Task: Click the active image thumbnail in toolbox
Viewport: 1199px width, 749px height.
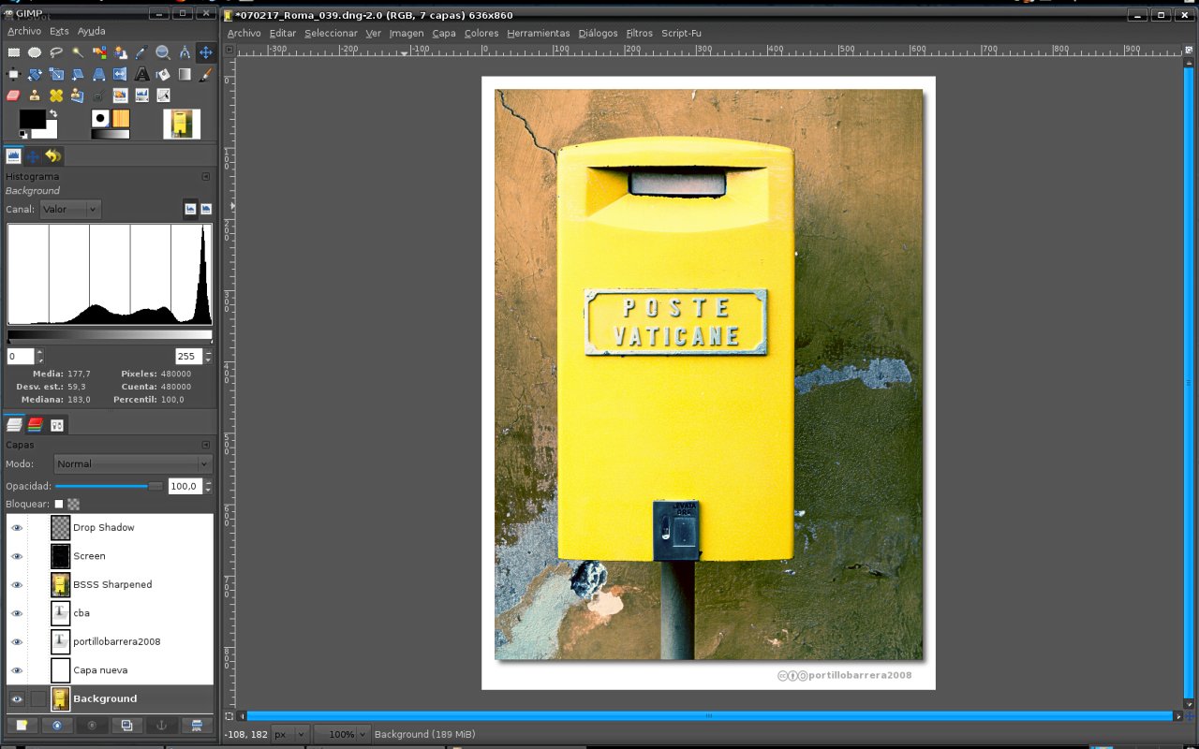Action: [182, 124]
